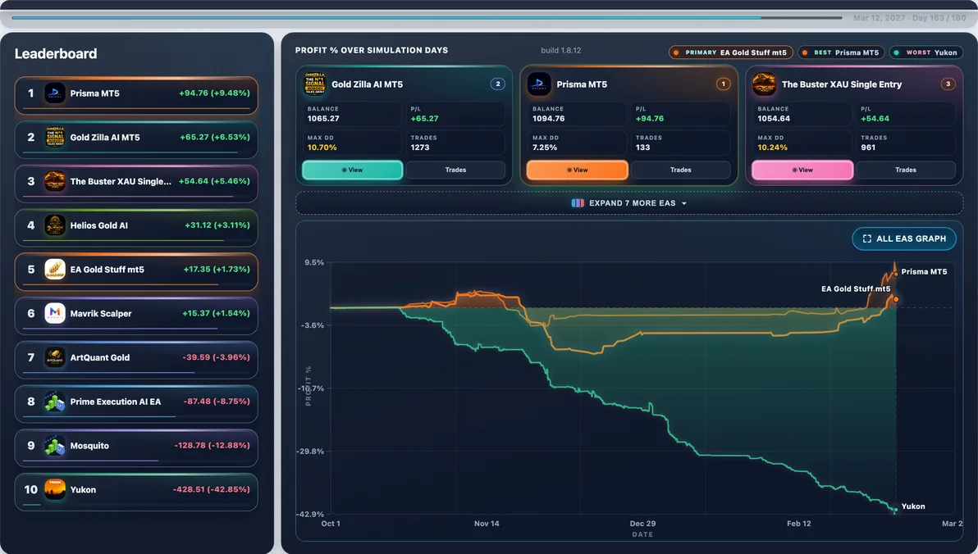Click the Mosquito leaderboard icon
The image size is (978, 554).
click(55, 446)
